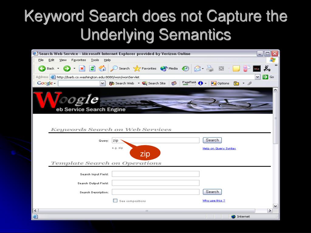
Task: Open the Favorites star button
Action: click(145, 69)
